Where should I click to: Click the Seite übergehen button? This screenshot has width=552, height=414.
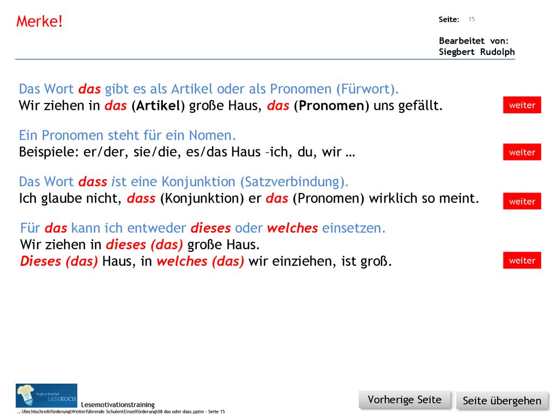coord(502,401)
